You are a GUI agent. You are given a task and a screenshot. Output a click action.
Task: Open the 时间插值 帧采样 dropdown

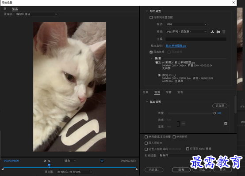point(180,156)
